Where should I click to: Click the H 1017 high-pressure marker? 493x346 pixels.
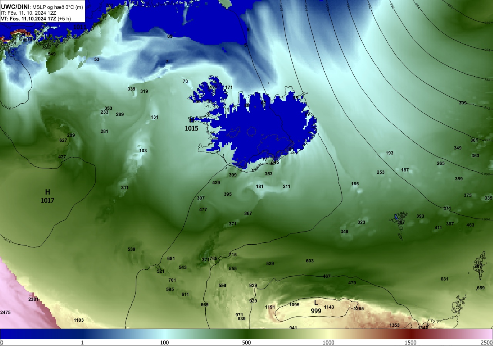[48, 196]
